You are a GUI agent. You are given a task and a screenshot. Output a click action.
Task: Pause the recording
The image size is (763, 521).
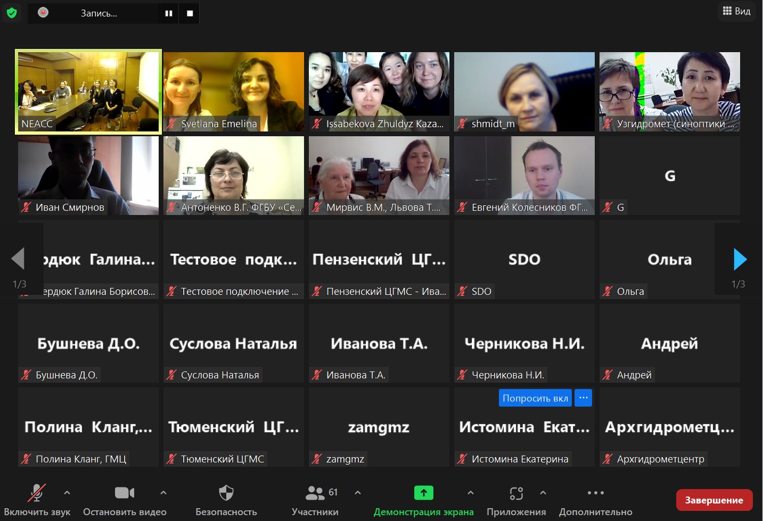169,13
